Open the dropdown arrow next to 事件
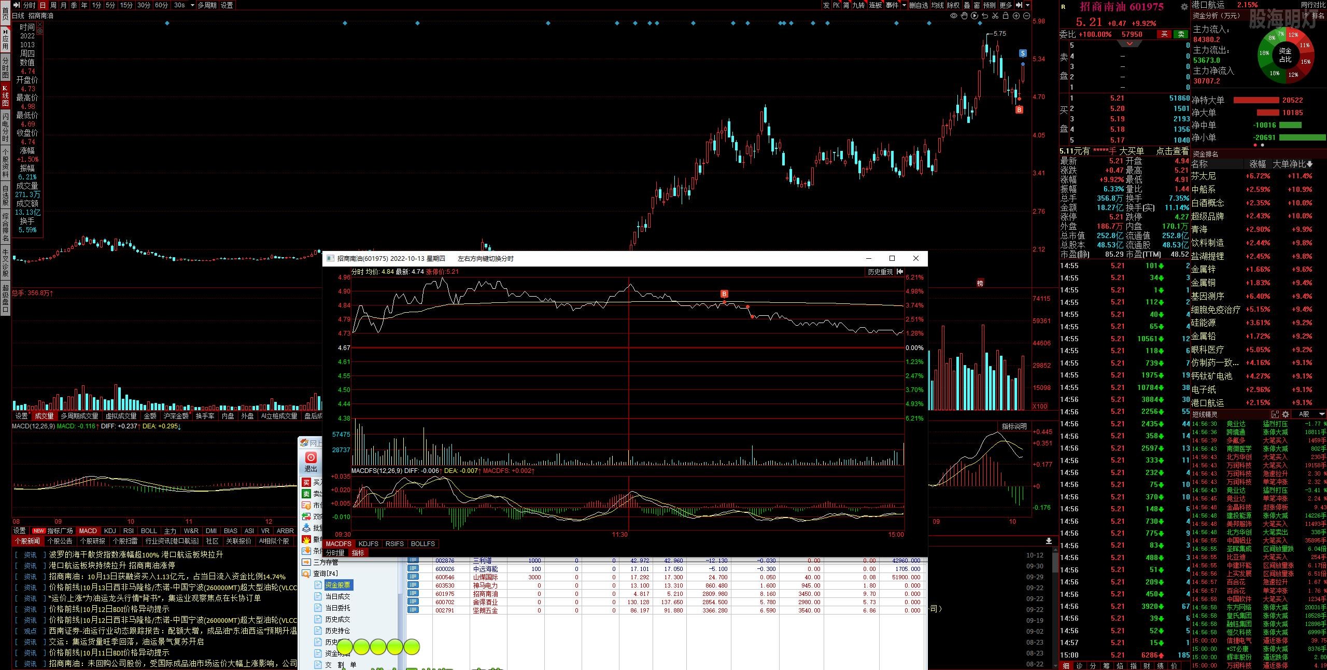Image resolution: width=1327 pixels, height=670 pixels. 904,5
